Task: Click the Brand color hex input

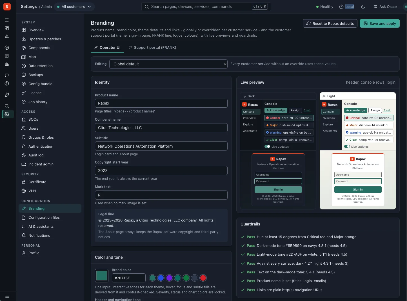Action: [129, 278]
